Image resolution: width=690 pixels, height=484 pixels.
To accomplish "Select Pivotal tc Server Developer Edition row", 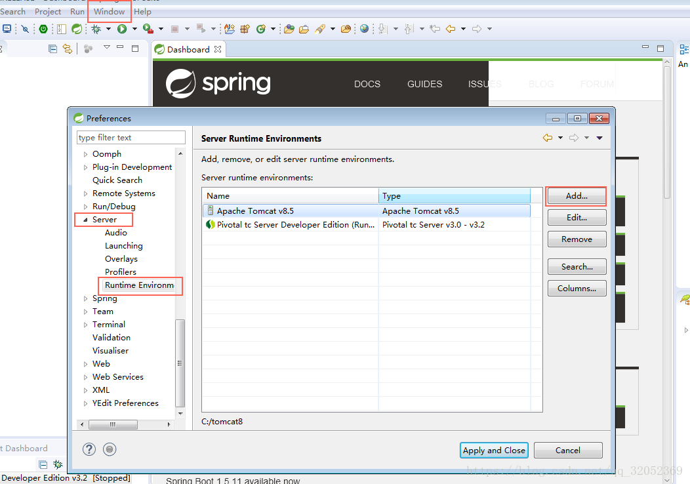I will [x=366, y=225].
